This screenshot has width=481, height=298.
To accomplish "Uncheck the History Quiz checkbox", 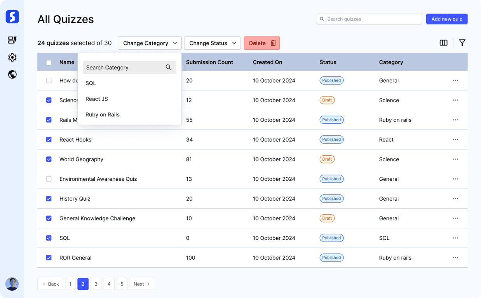I will [x=49, y=199].
